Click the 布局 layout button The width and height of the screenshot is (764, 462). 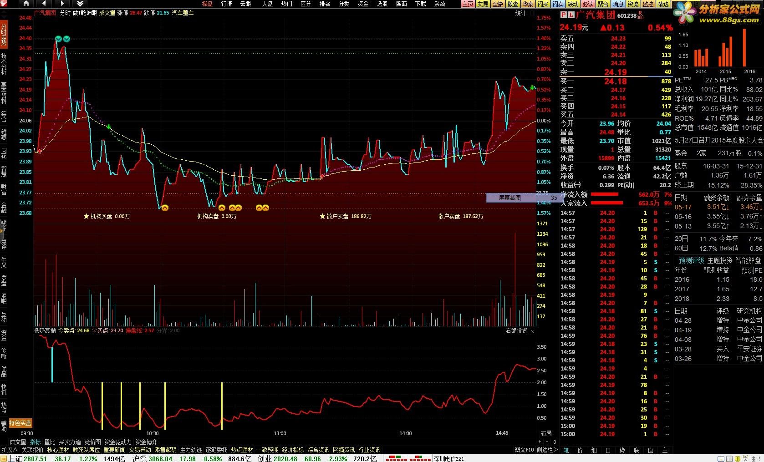point(546,433)
